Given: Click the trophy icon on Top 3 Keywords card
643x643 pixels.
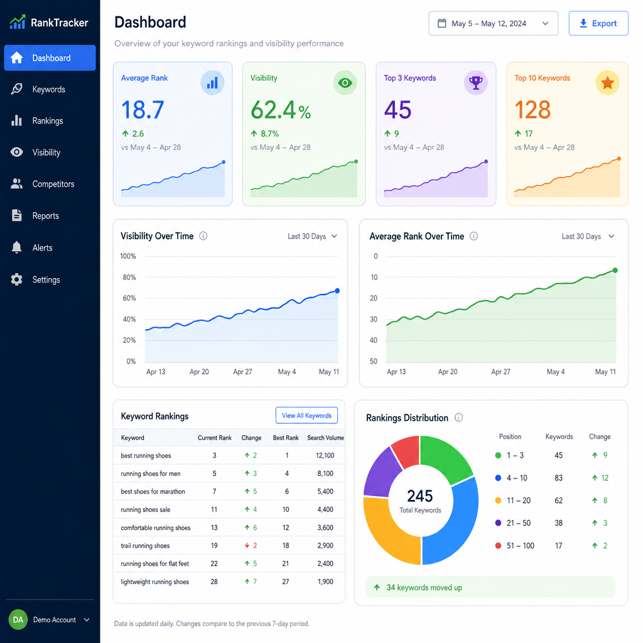Looking at the screenshot, I should tap(476, 83).
